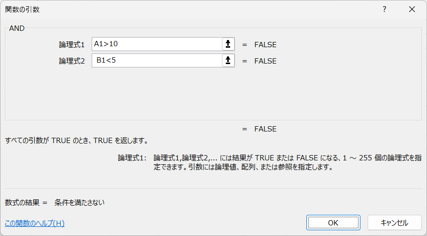
Task: Click the 数式の結果 条件を満たさない text
Action: coord(55,203)
